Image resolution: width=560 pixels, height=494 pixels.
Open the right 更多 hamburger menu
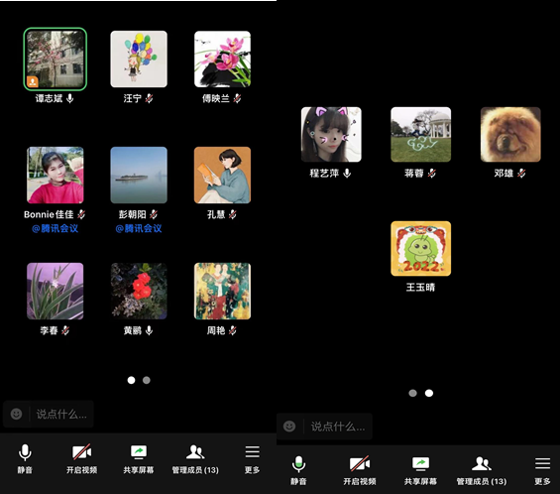point(542,463)
